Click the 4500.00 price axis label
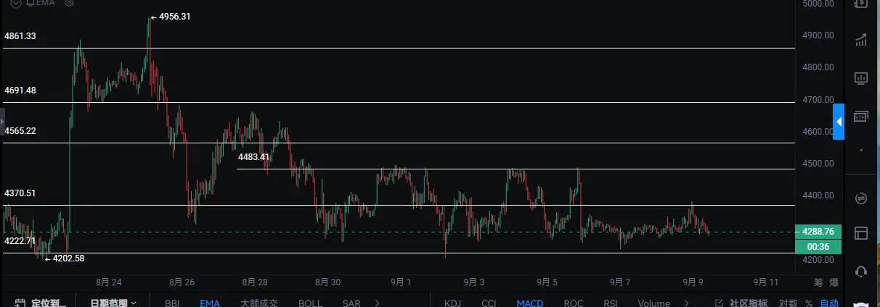 click(x=818, y=164)
